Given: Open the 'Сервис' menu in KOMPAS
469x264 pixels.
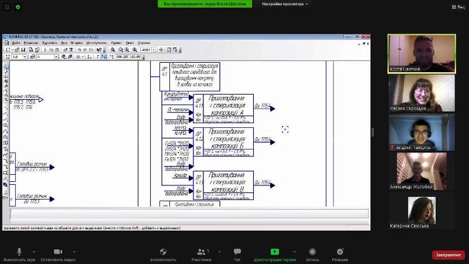Looking at the screenshot, I should click(x=116, y=43).
